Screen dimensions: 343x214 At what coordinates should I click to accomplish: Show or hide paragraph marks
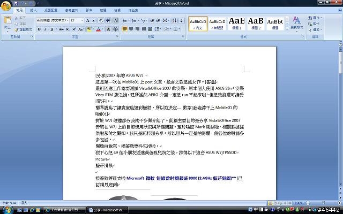(x=182, y=20)
